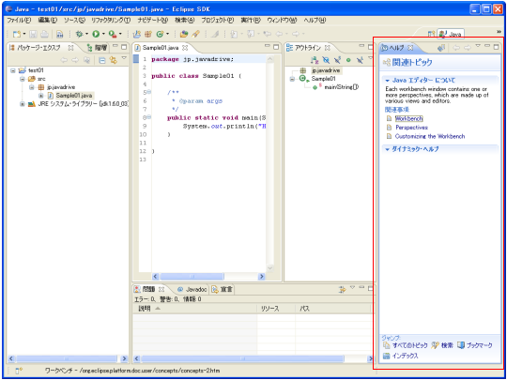The image size is (507, 380).
Task: Click すべてのトピック link in Help
Action: tap(409, 345)
